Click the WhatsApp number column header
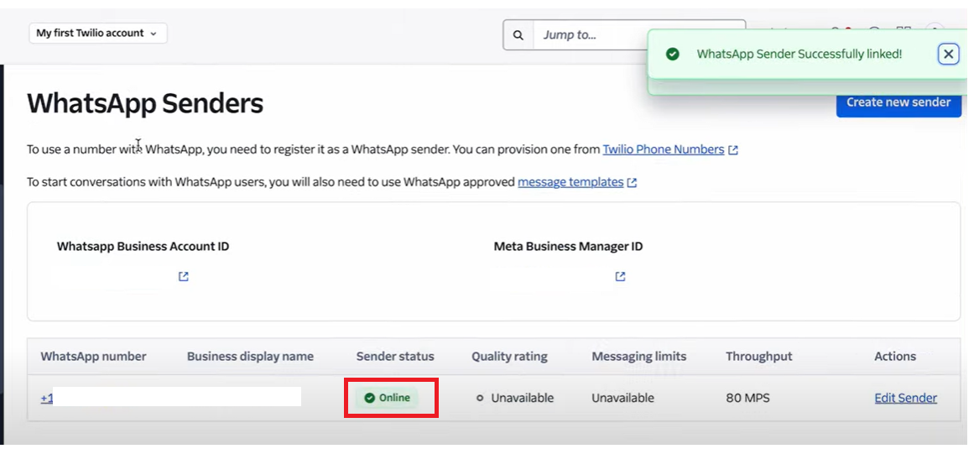The width and height of the screenshot is (979, 454). tap(94, 357)
